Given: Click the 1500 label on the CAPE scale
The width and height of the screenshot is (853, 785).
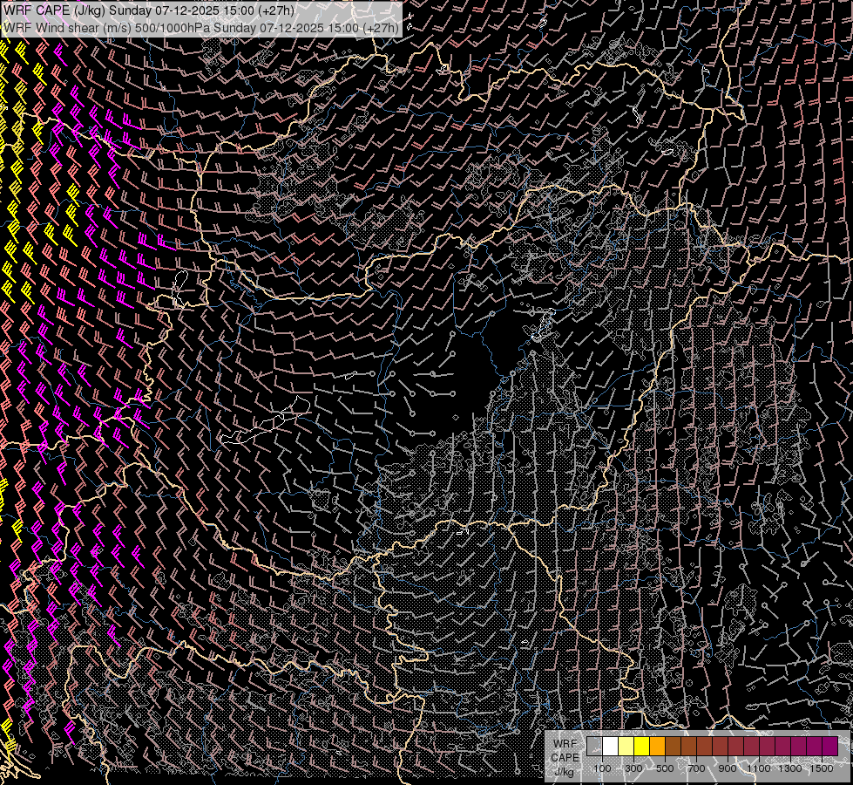Looking at the screenshot, I should coord(821,768).
